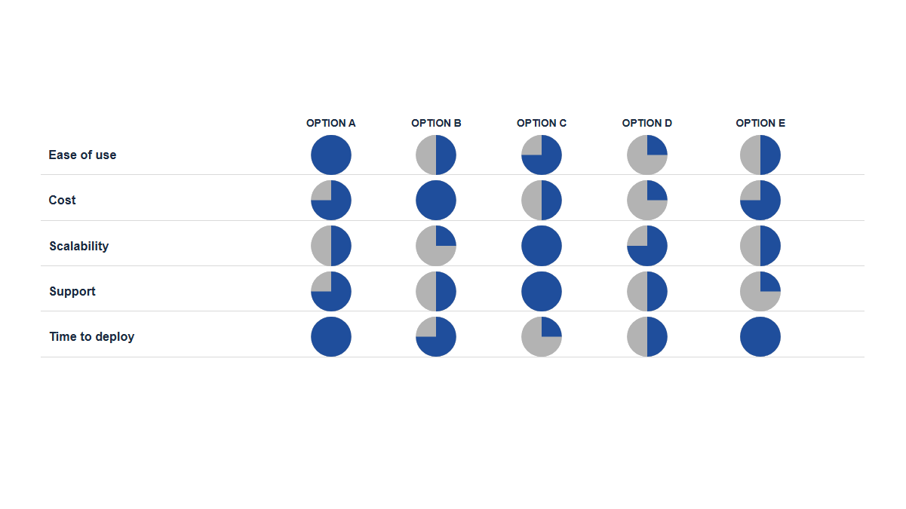Select the OPTION C column header
This screenshot has width=906, height=509.
[x=542, y=123]
